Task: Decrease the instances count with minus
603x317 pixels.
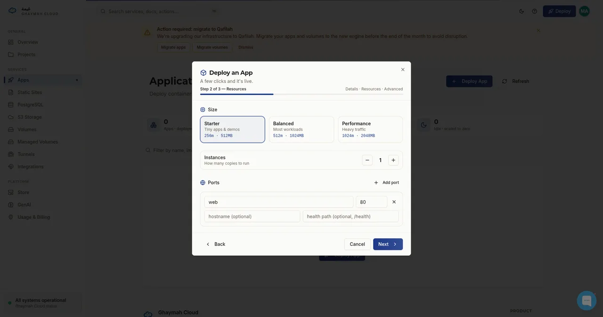Action: pos(367,160)
